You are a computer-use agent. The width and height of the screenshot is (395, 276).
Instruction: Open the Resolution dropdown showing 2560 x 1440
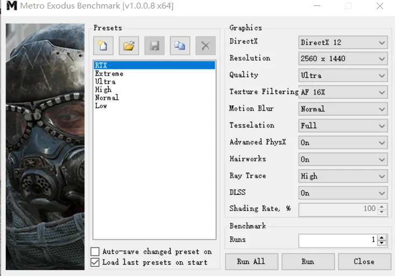point(343,59)
